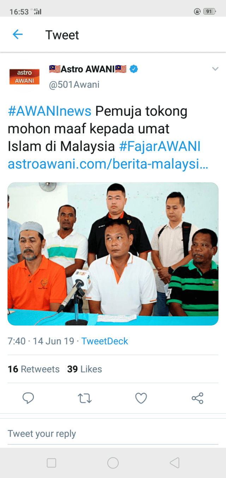Tap the Android back triangle button
Screen dimensions: 226x478
[174, 463]
